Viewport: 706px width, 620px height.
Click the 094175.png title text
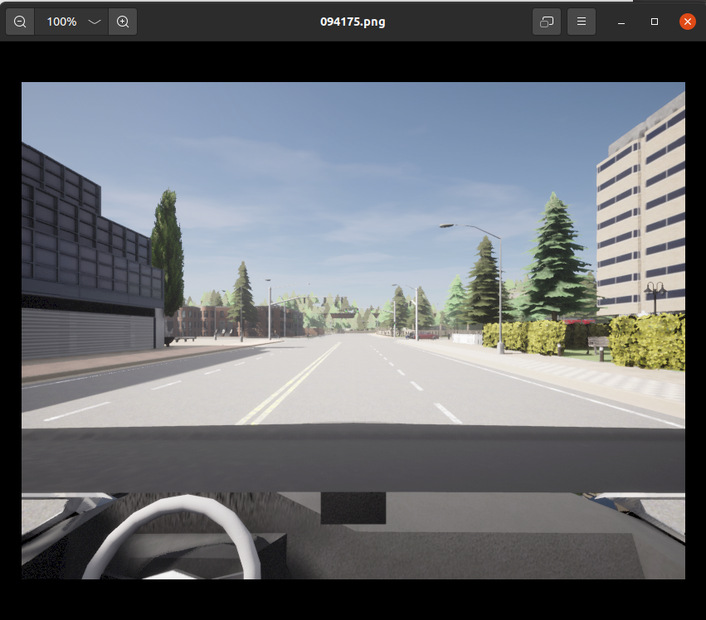pyautogui.click(x=353, y=22)
